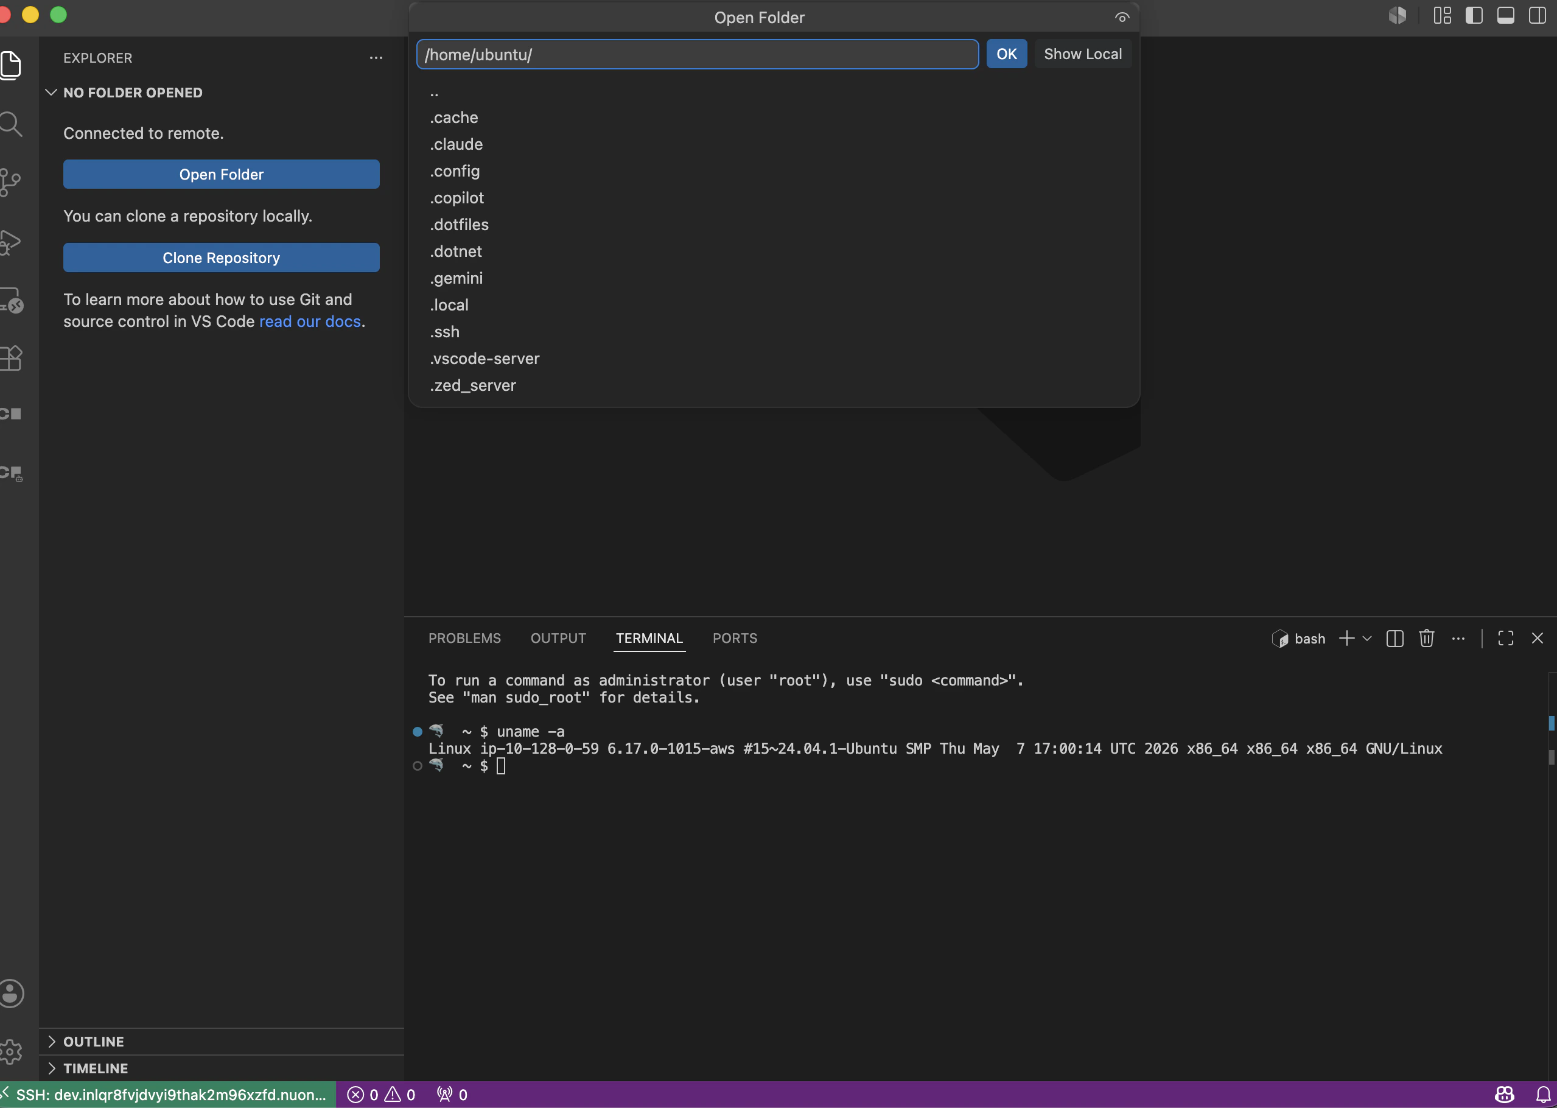This screenshot has width=1557, height=1108.
Task: Click the forwarded ports status item
Action: coord(452,1095)
